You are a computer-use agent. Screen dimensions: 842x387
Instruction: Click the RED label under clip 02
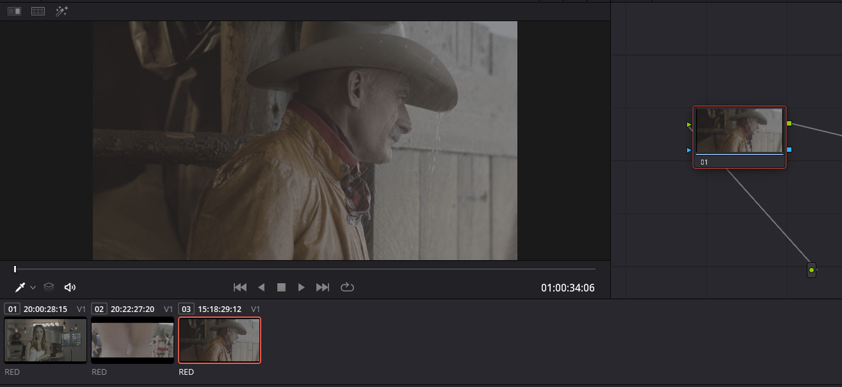coord(99,372)
